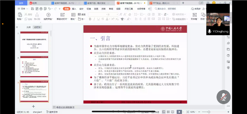The height and width of the screenshot is (114, 247).
Task: Click the plus to add a new slide below thumbnails
Action: point(33,106)
